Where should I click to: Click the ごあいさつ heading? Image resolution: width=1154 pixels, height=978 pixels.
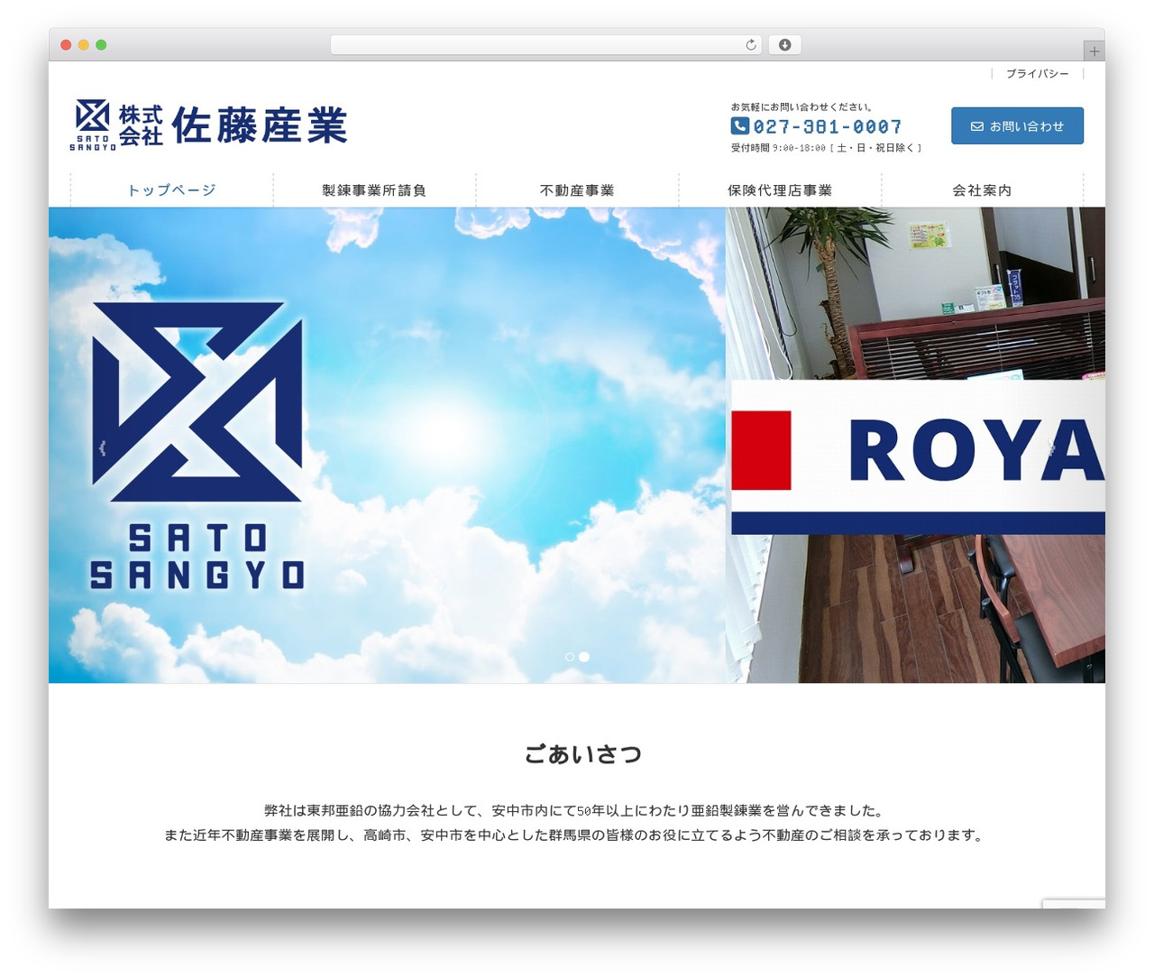pyautogui.click(x=582, y=754)
